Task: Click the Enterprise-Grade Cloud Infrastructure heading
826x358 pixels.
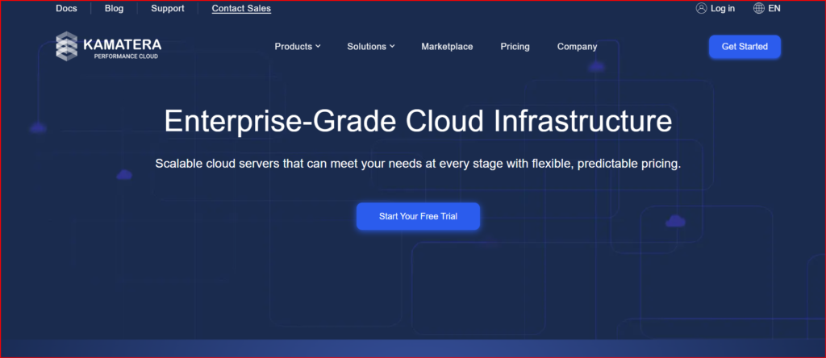Action: [418, 122]
